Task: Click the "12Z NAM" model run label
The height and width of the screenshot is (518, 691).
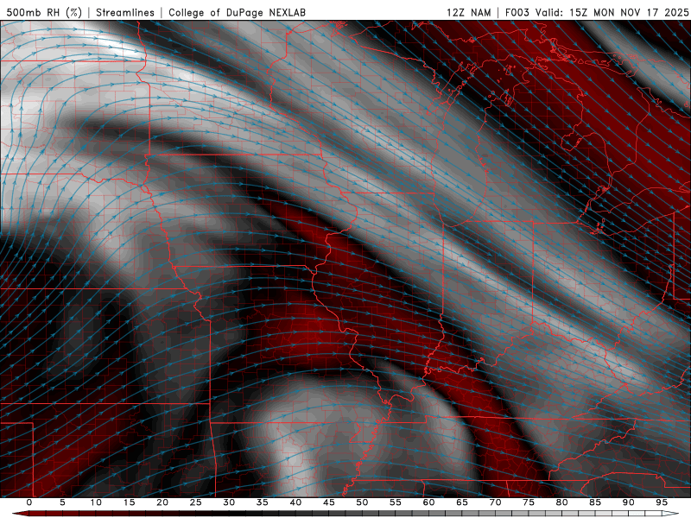Action: 469,12
